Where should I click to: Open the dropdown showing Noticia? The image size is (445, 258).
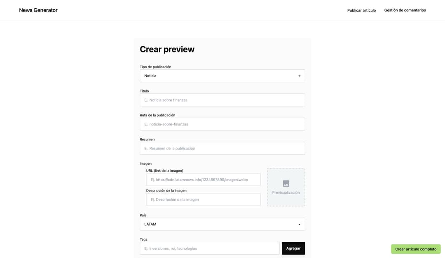click(218, 76)
